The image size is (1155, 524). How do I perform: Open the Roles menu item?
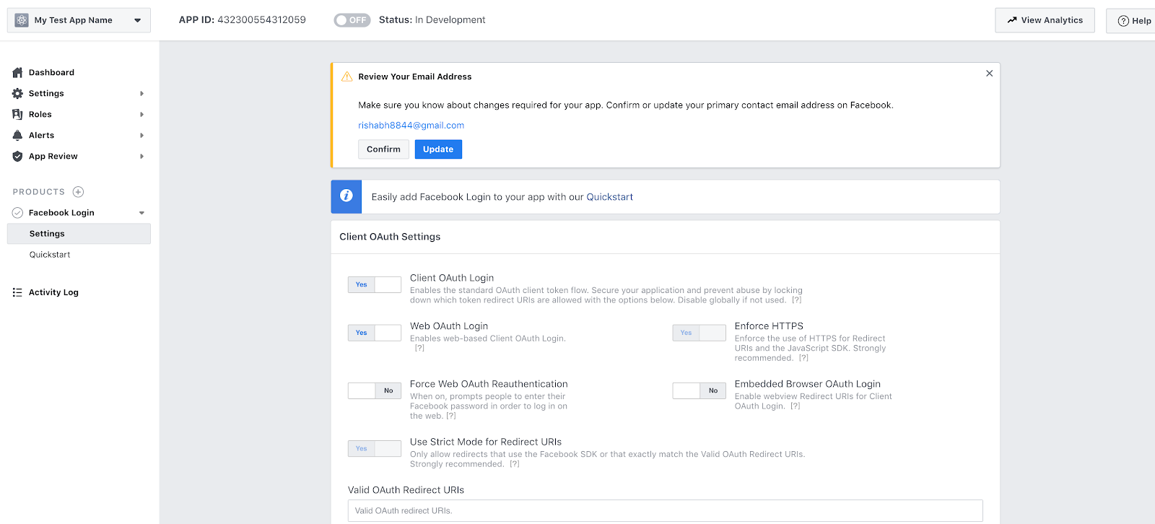pyautogui.click(x=40, y=114)
